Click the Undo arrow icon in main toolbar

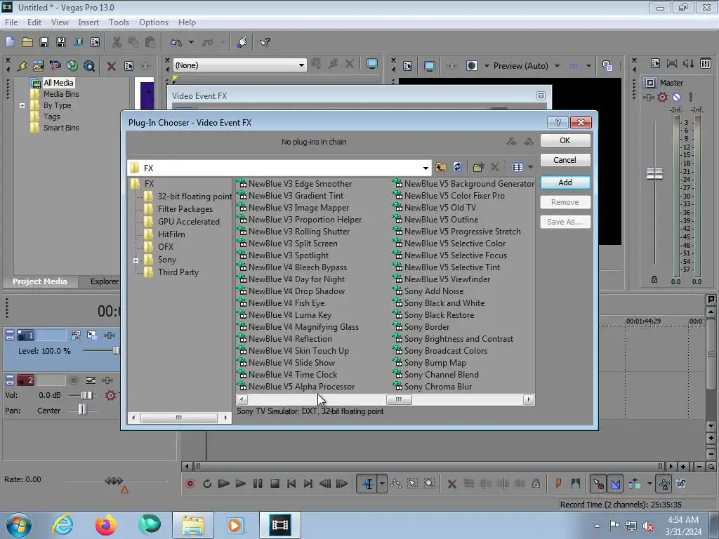[x=176, y=42]
